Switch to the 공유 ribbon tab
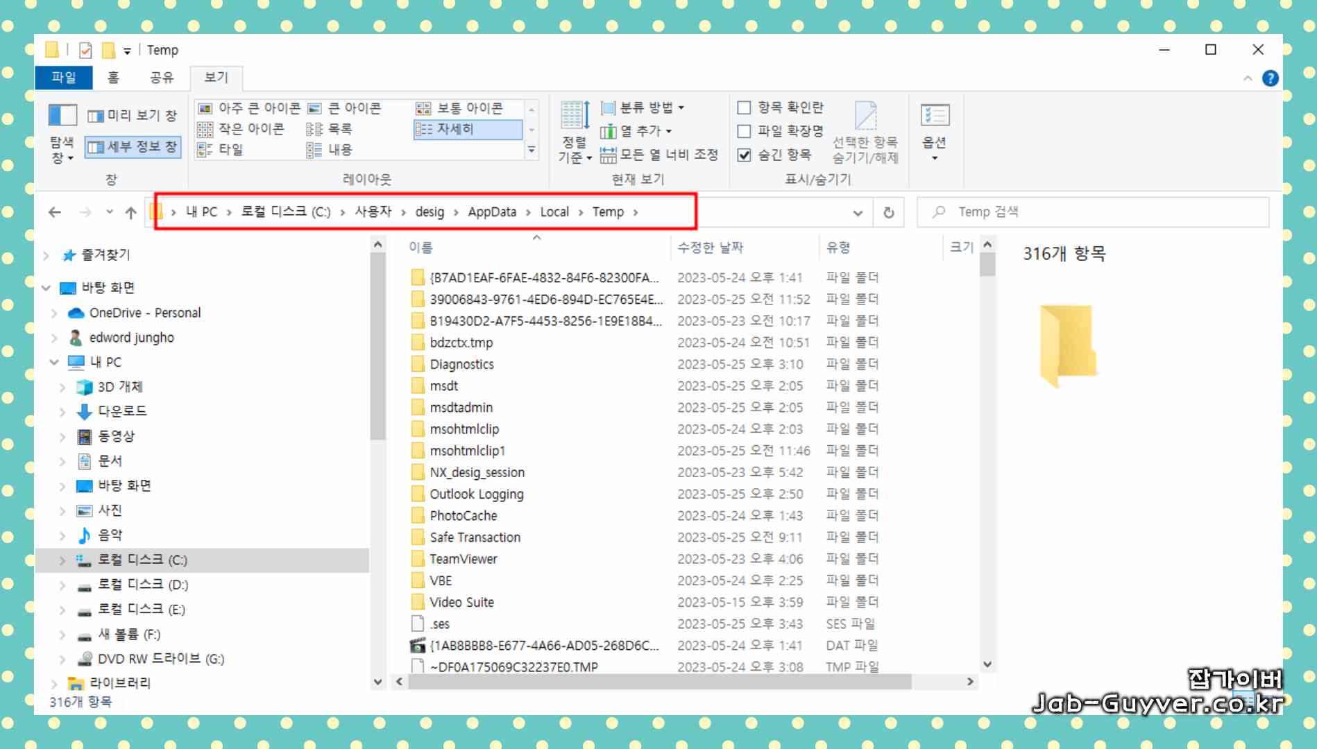The image size is (1317, 749). click(162, 78)
